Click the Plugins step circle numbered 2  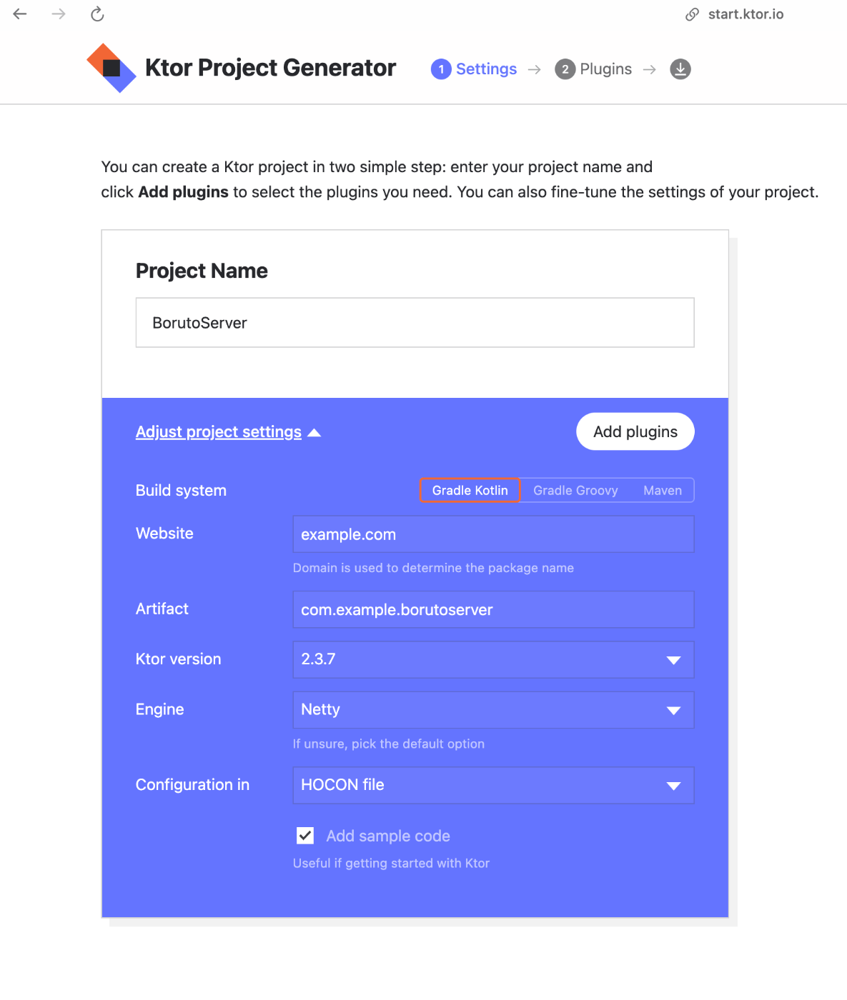(565, 69)
